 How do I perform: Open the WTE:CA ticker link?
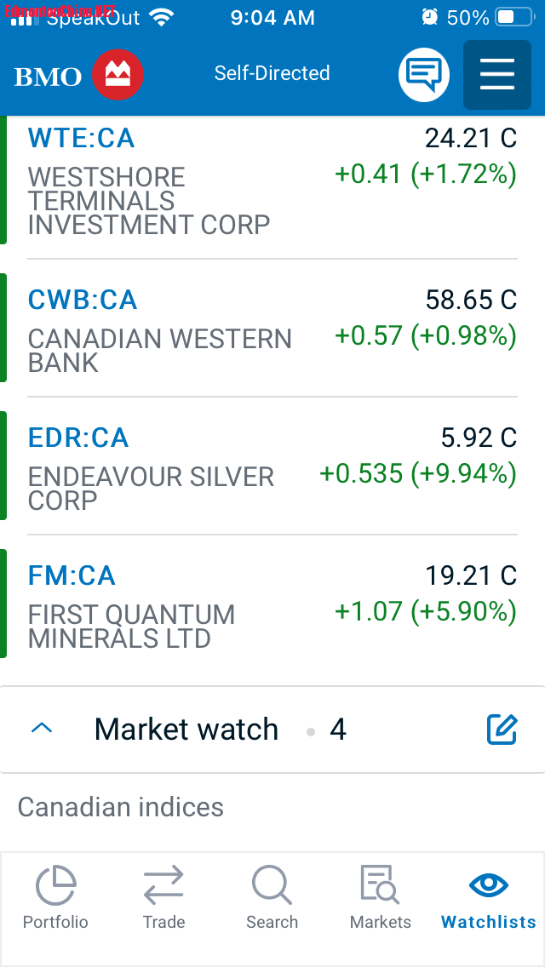[x=81, y=138]
